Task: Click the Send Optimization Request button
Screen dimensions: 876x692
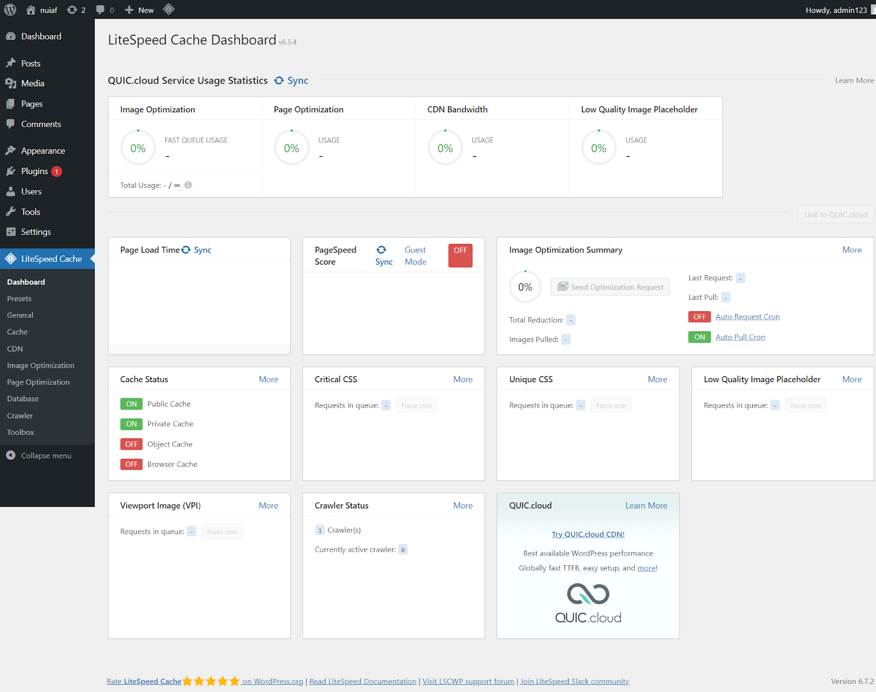Action: coord(610,287)
